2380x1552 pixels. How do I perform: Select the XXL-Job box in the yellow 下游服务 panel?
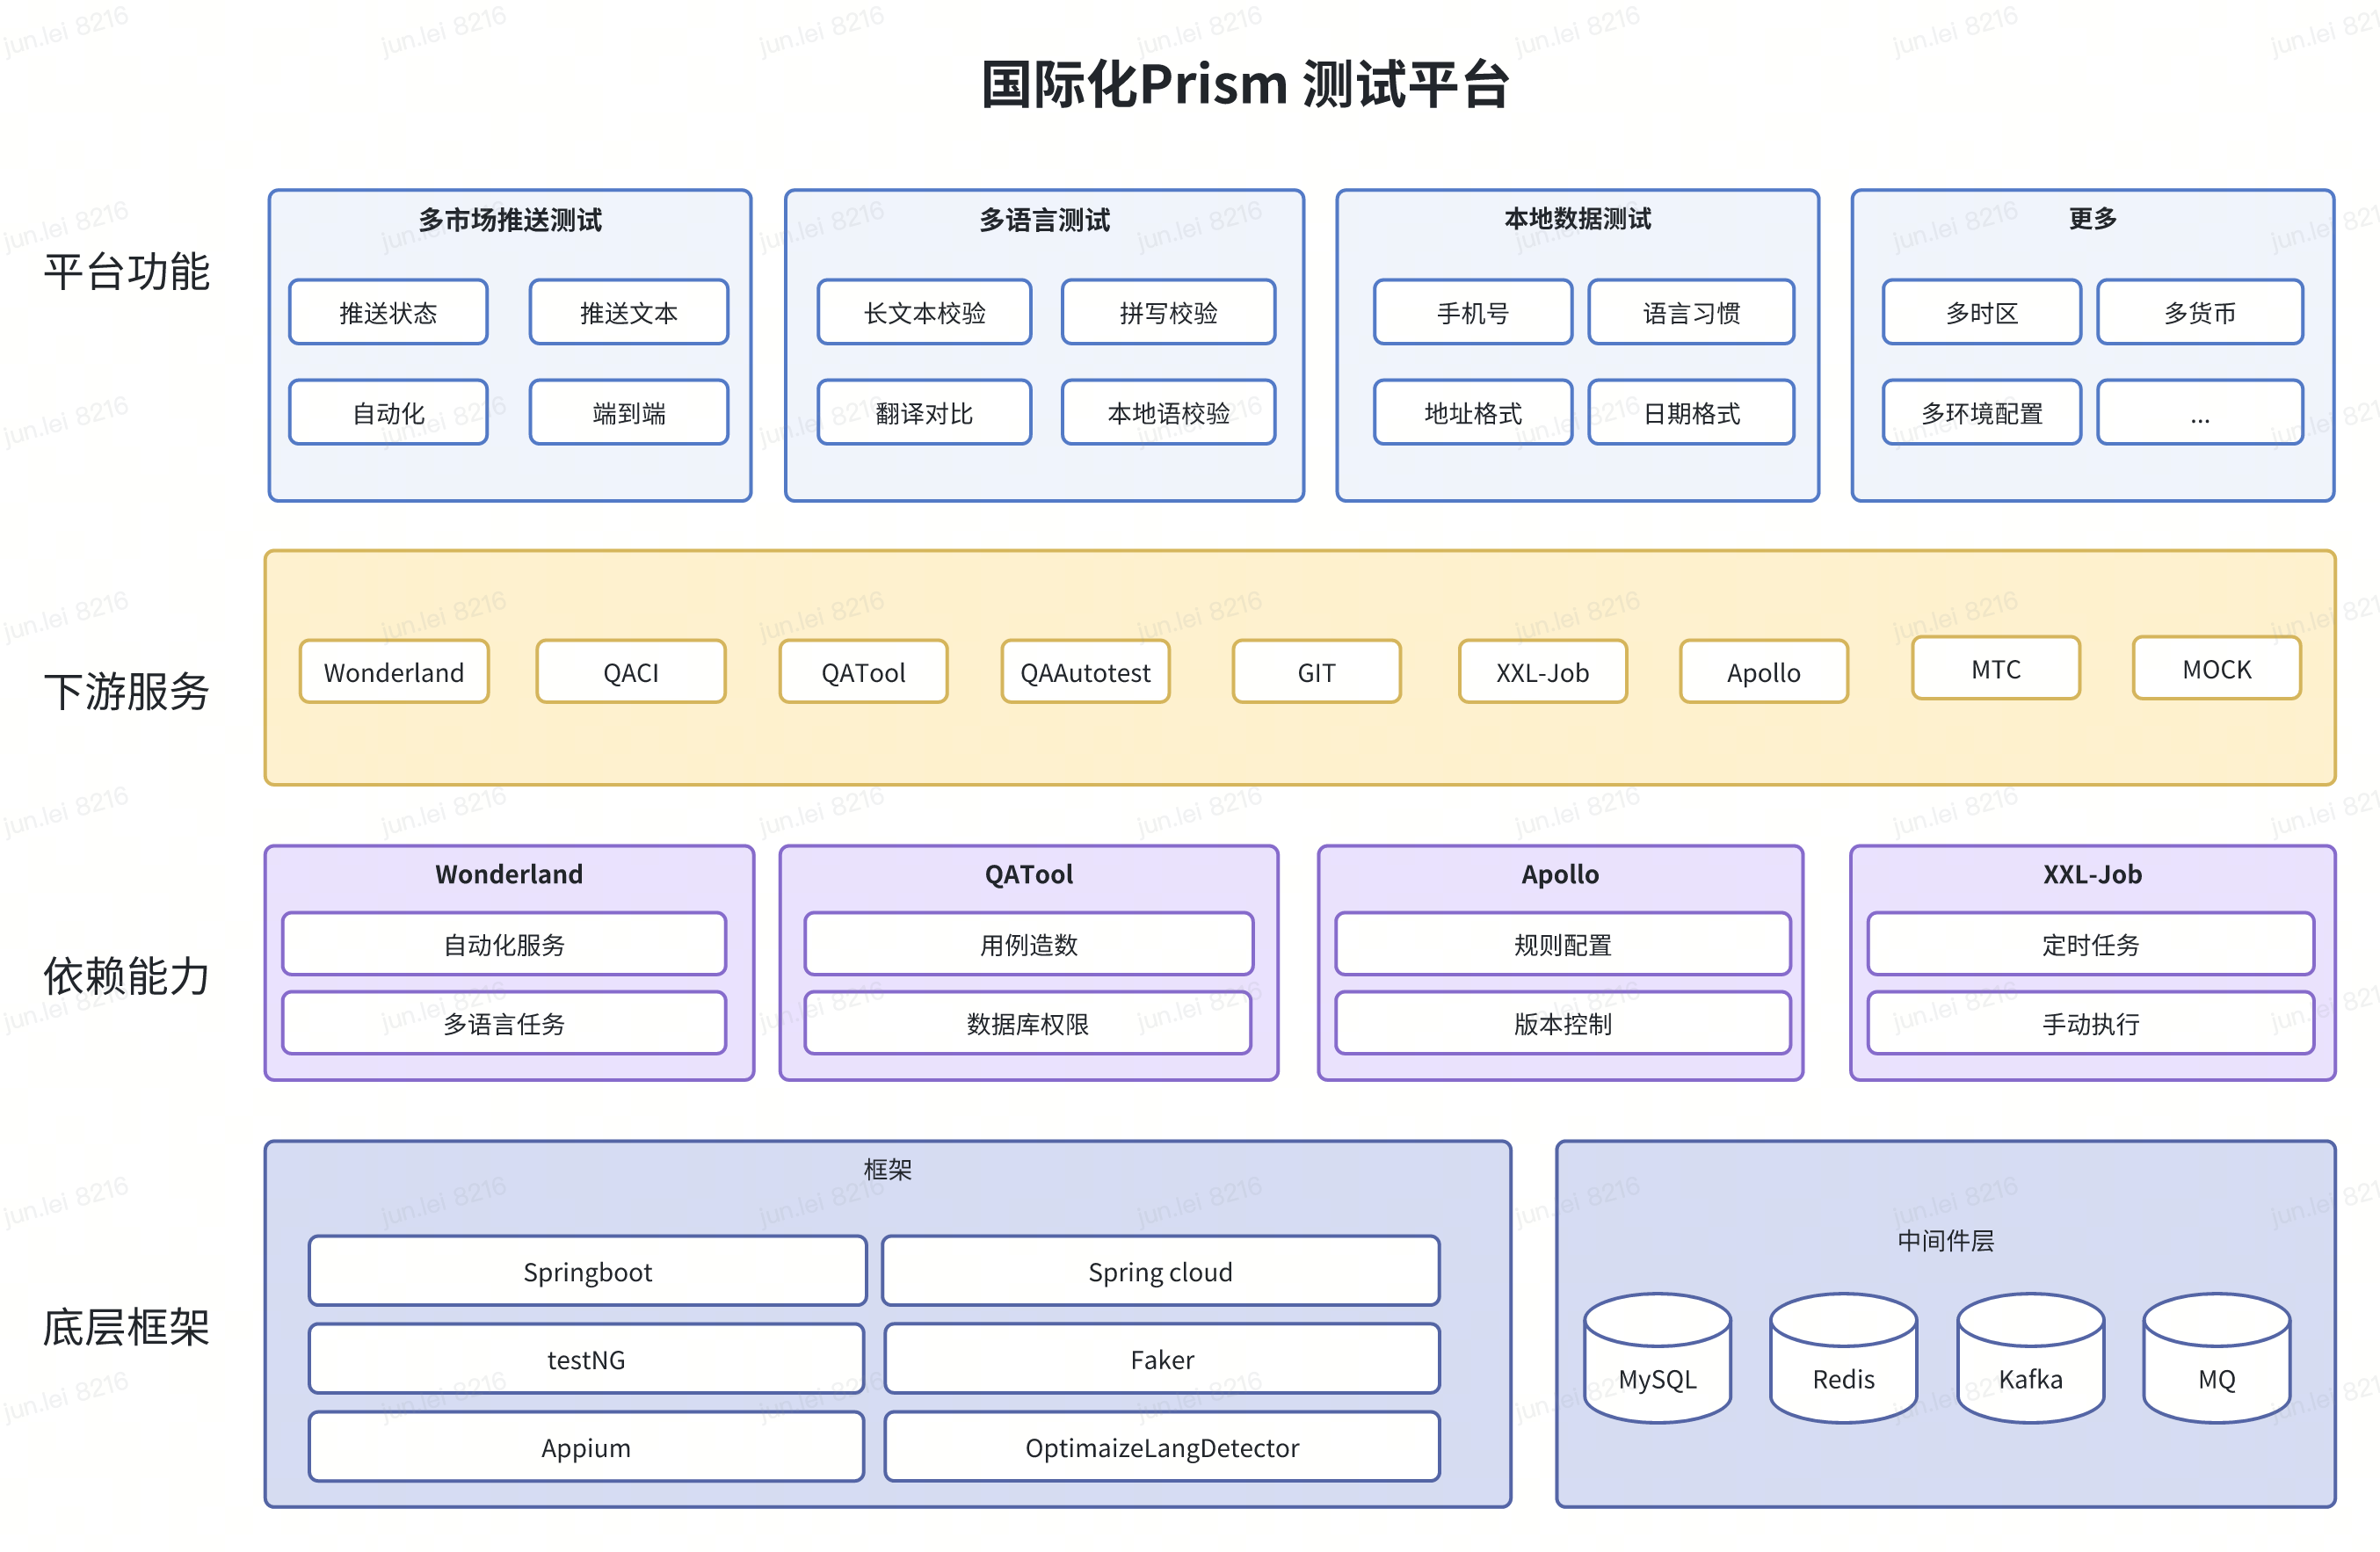[1542, 671]
